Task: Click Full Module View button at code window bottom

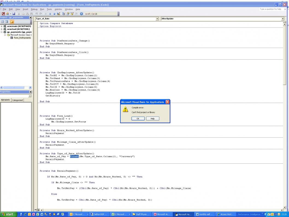Action: click(38, 210)
